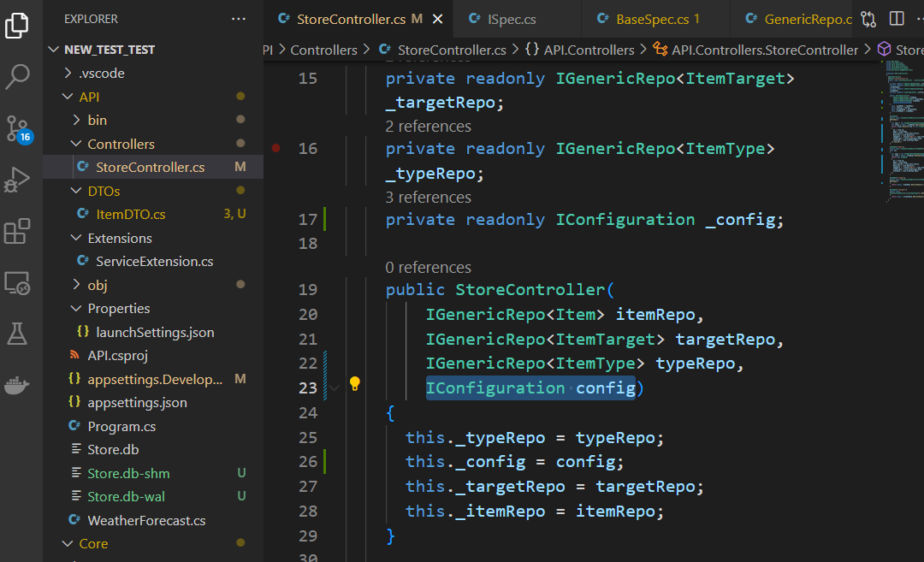Image resolution: width=924 pixels, height=562 pixels.
Task: Toggle the breakpoint on line 16
Action: pyautogui.click(x=275, y=148)
